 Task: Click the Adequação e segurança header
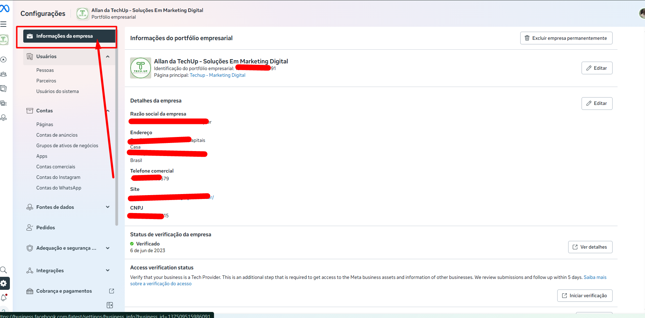pos(69,248)
